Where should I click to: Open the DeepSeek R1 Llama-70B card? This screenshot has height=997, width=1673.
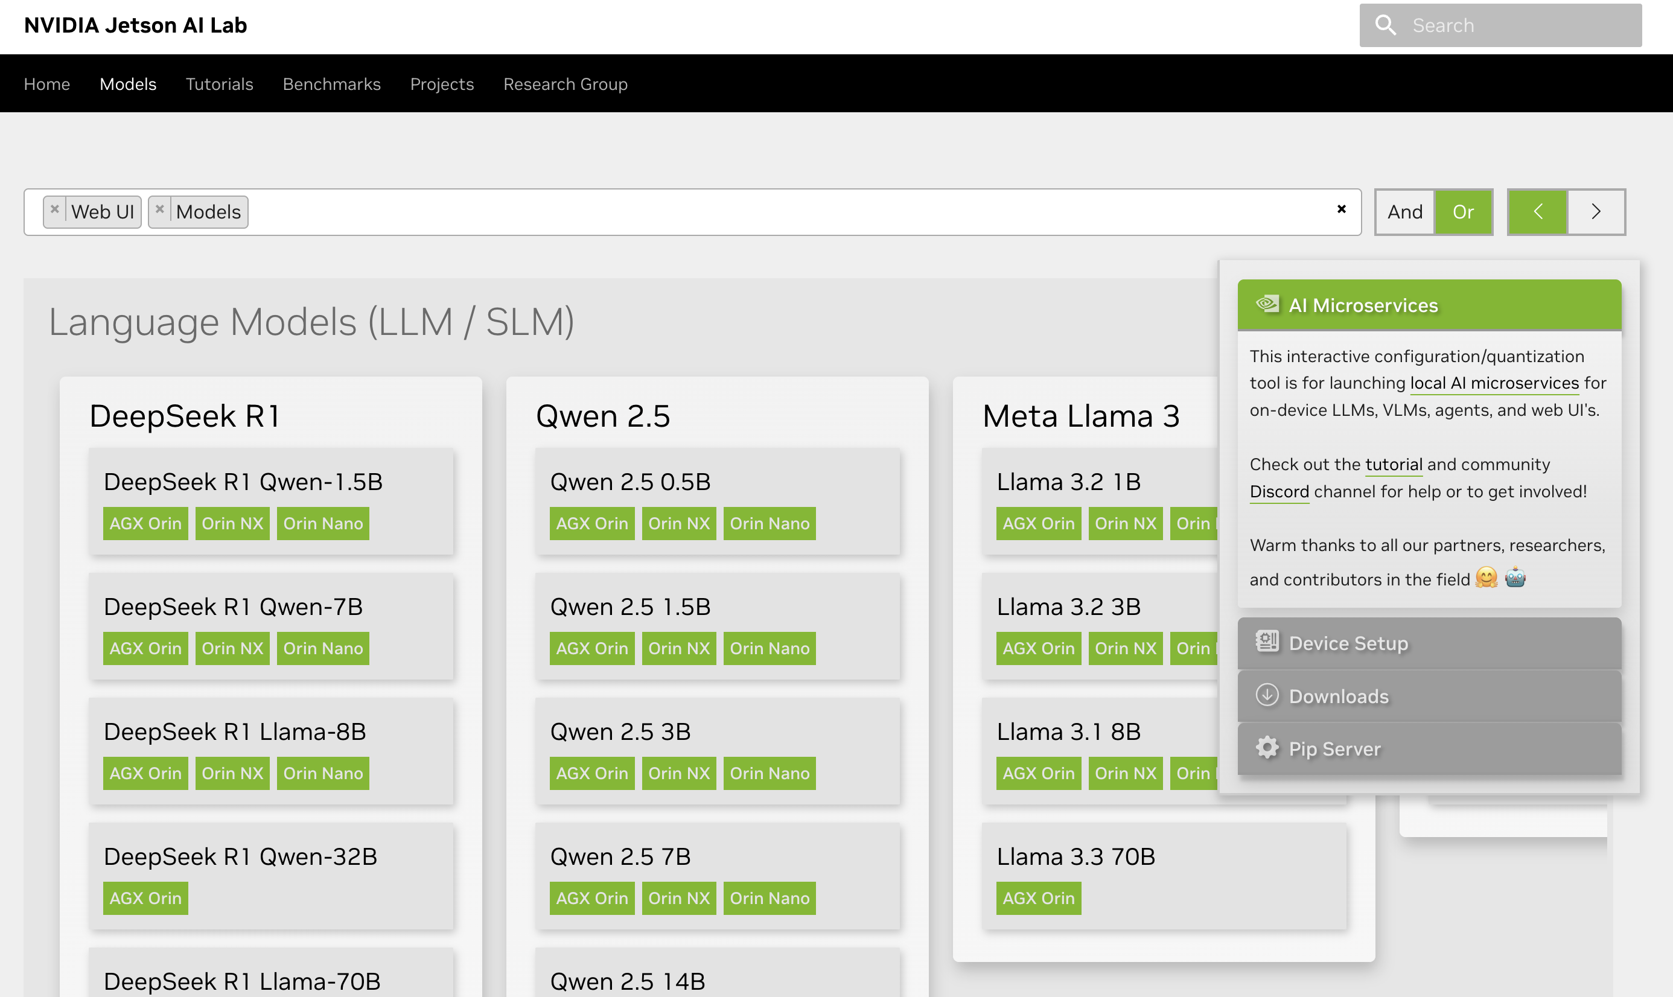pos(271,973)
